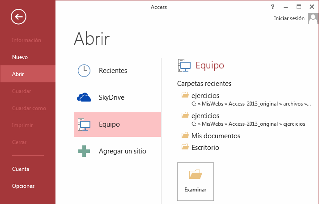Choose the Recientes location label
The width and height of the screenshot is (319, 204).
(x=113, y=71)
